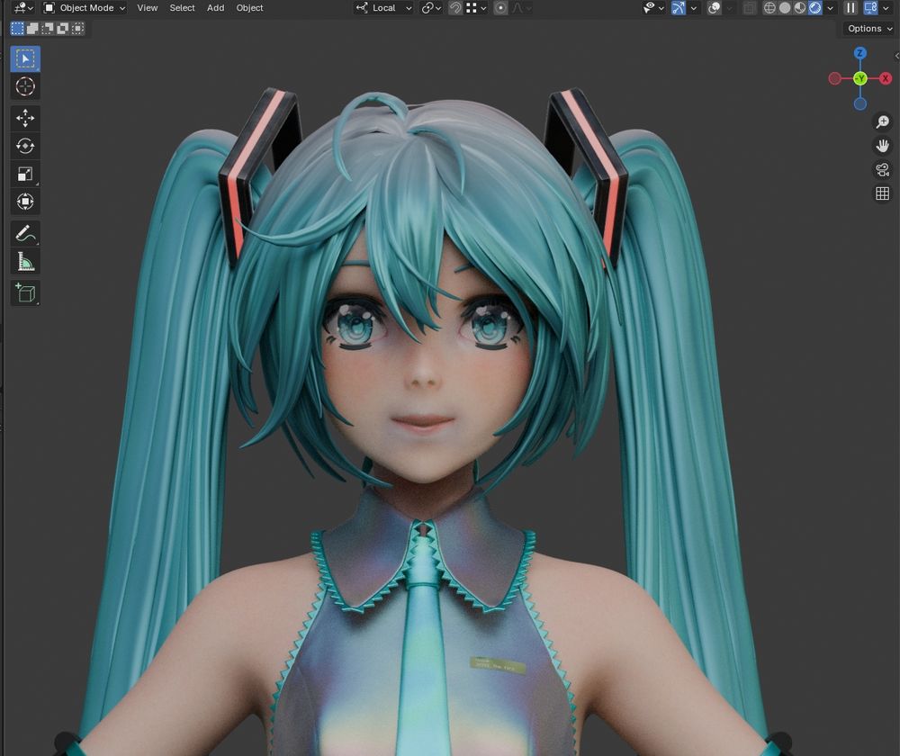Set selection mode to new selection
Viewport: 900px width, 756px height.
(17, 28)
